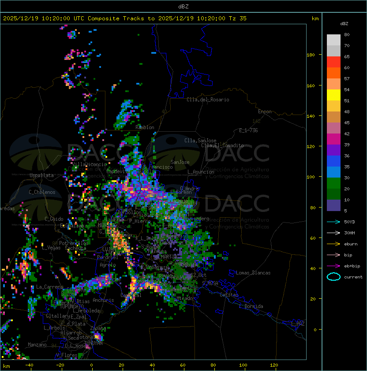Select the 5-10 dBZ dark purple swatch

pos(333,205)
